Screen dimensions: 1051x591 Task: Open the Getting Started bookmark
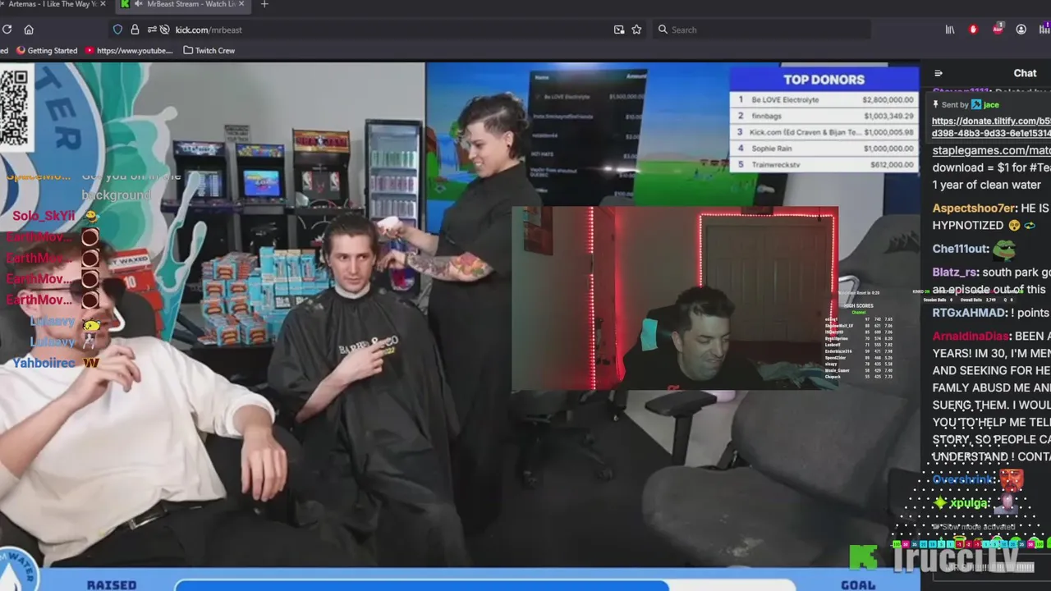click(45, 50)
